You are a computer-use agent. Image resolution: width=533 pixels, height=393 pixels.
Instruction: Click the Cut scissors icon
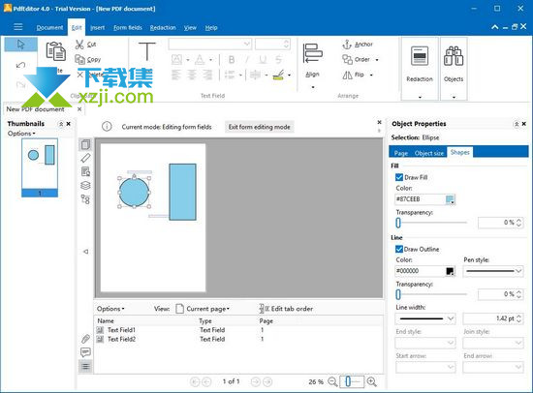[79, 45]
